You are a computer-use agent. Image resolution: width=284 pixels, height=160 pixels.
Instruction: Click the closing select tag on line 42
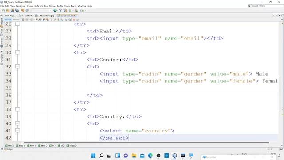tap(114, 138)
